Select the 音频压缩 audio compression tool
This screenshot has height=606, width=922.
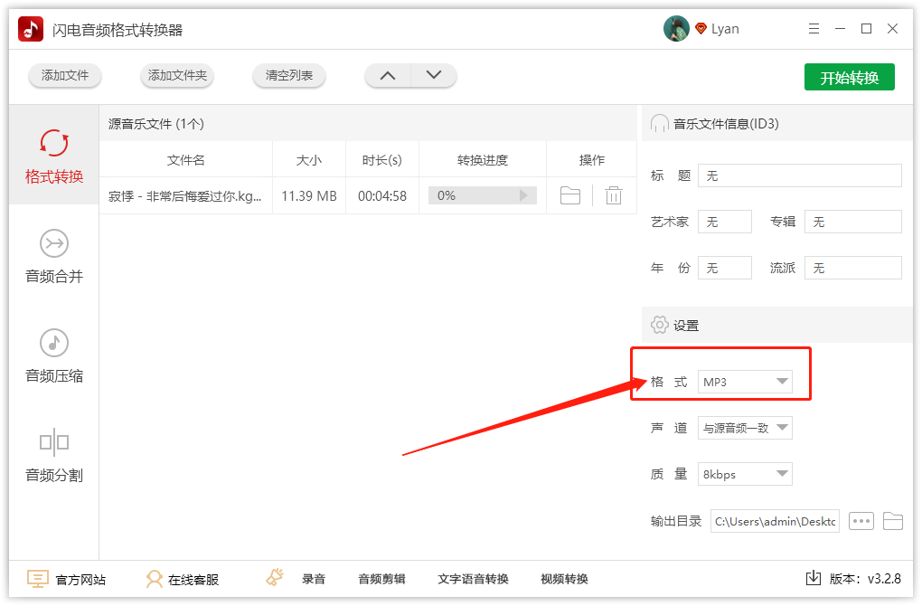click(53, 357)
